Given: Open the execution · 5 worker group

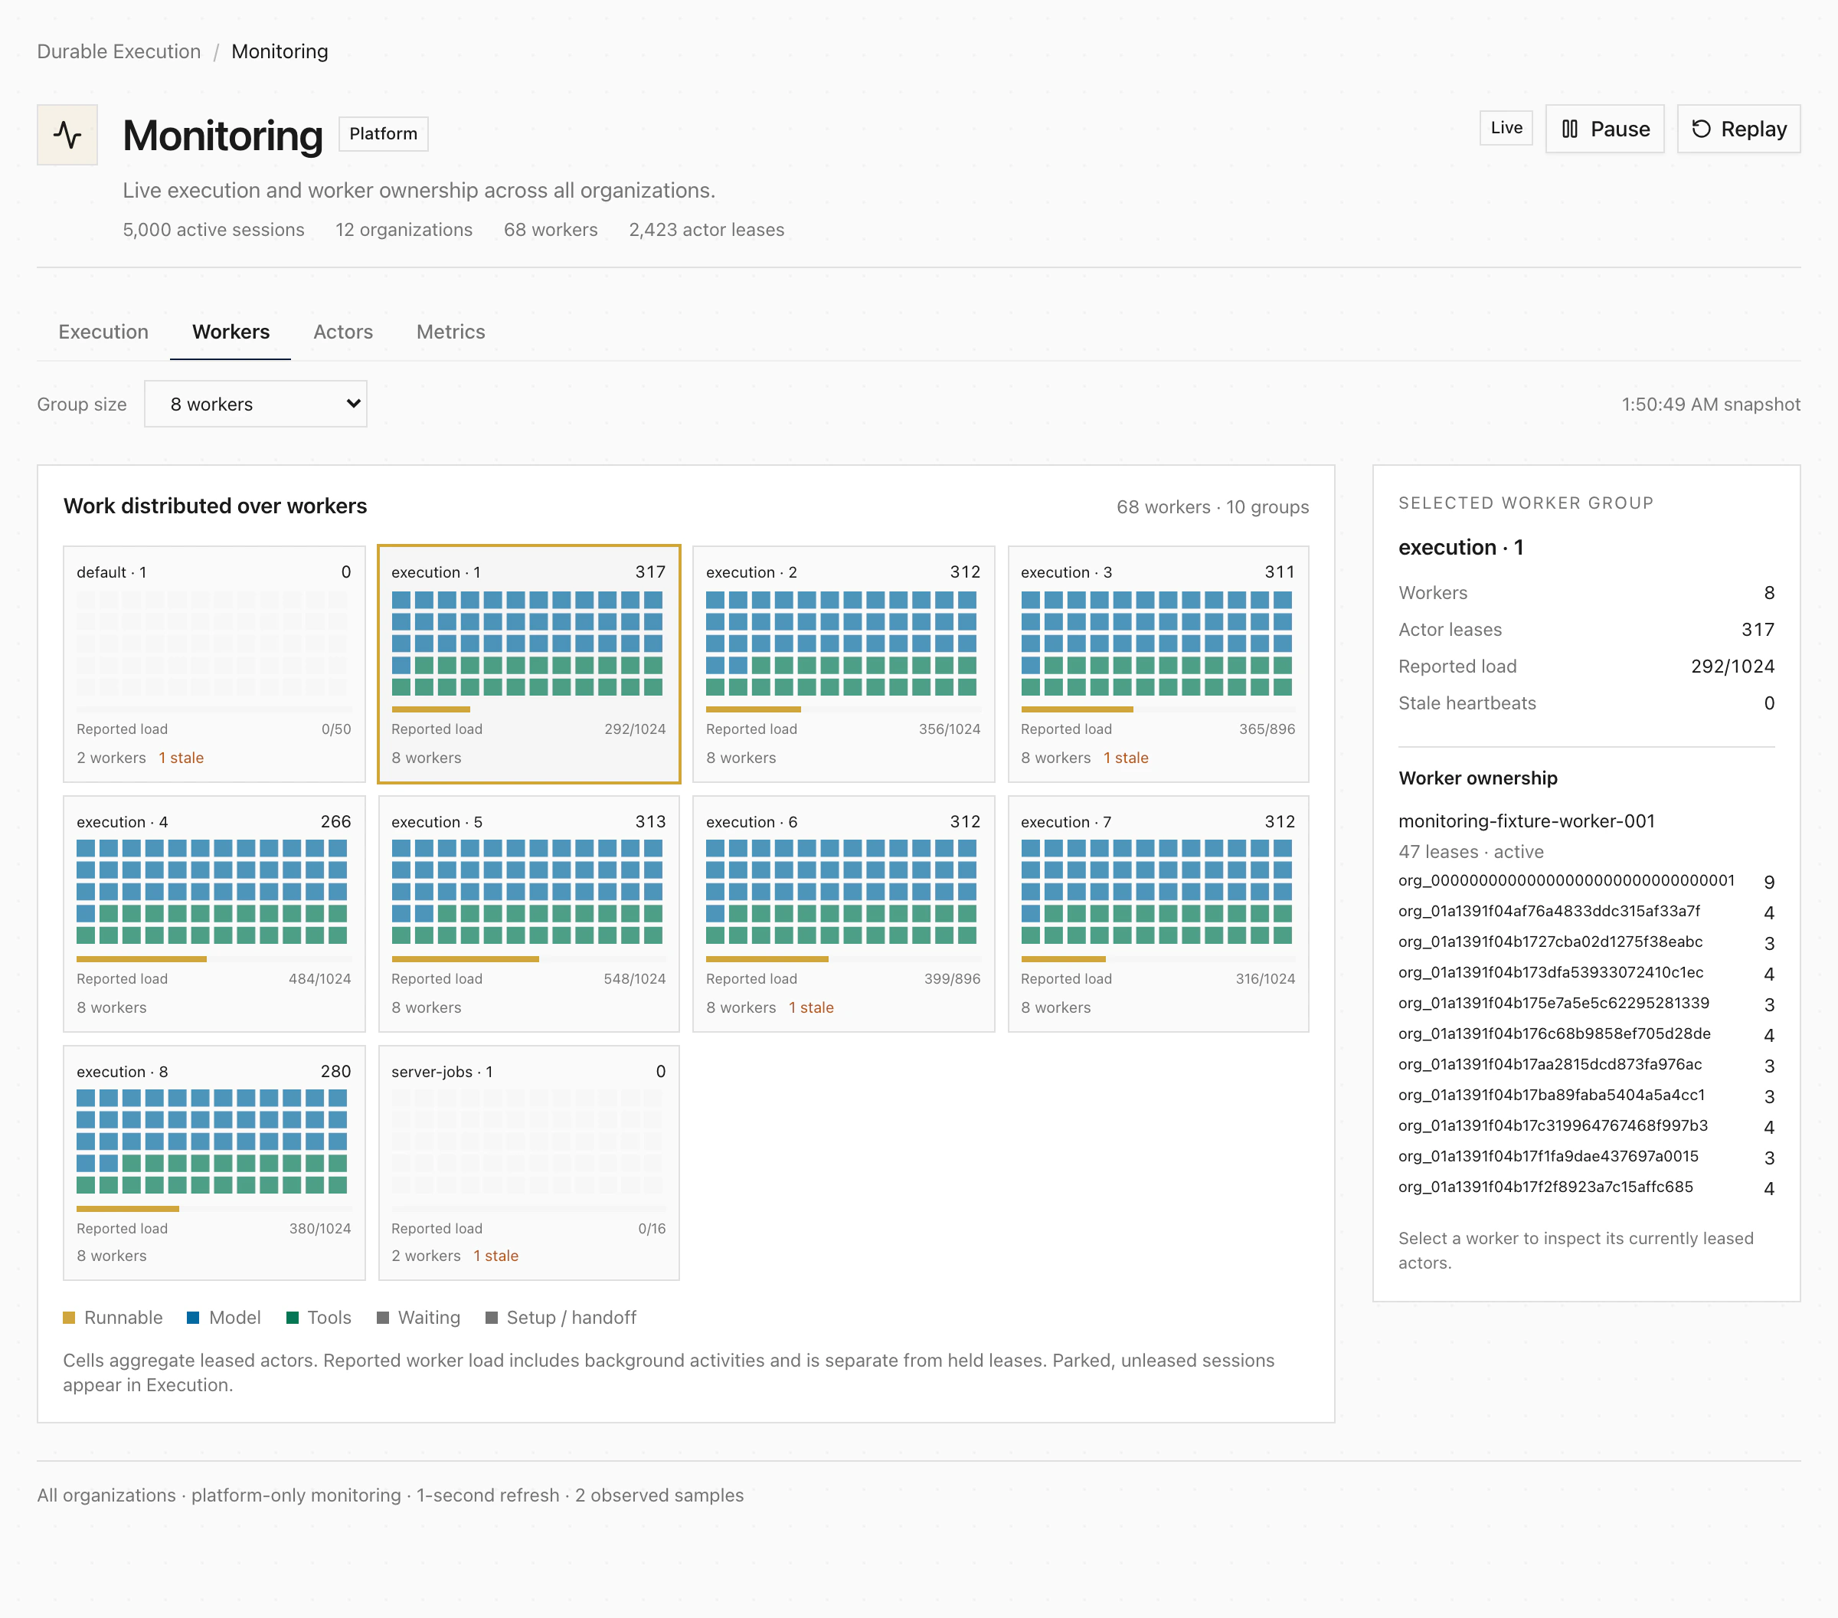Looking at the screenshot, I should tap(528, 914).
